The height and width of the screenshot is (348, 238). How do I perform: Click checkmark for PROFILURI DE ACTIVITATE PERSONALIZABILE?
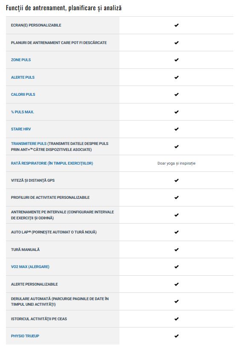177,198
